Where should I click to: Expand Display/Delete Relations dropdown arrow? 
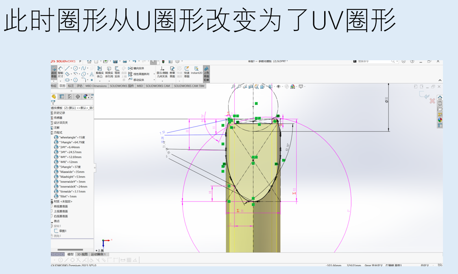[162, 81]
